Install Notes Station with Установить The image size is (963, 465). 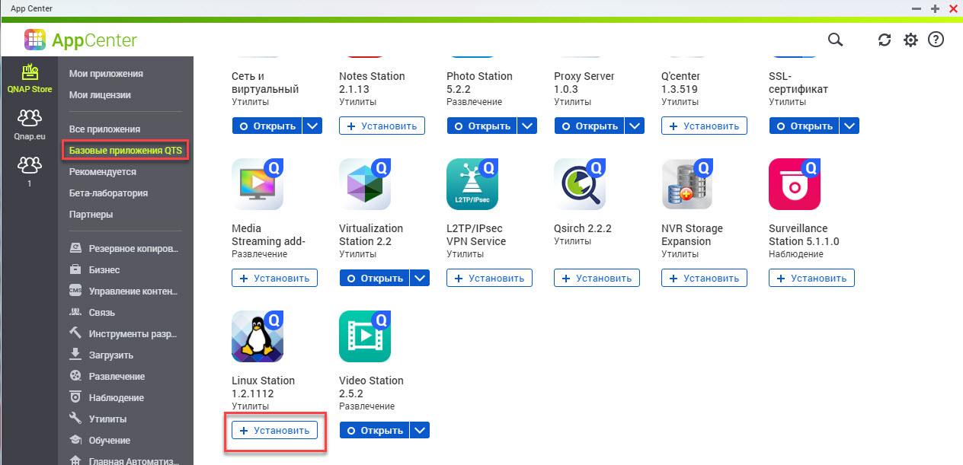(x=382, y=126)
